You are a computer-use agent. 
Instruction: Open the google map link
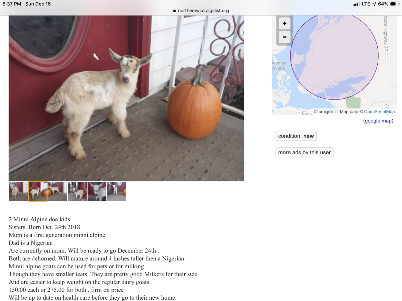[378, 121]
